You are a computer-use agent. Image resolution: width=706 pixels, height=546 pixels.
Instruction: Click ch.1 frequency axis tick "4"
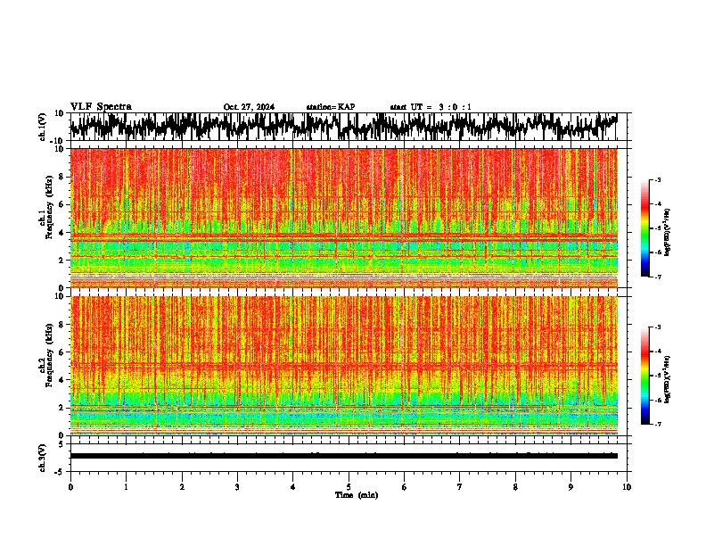62,233
